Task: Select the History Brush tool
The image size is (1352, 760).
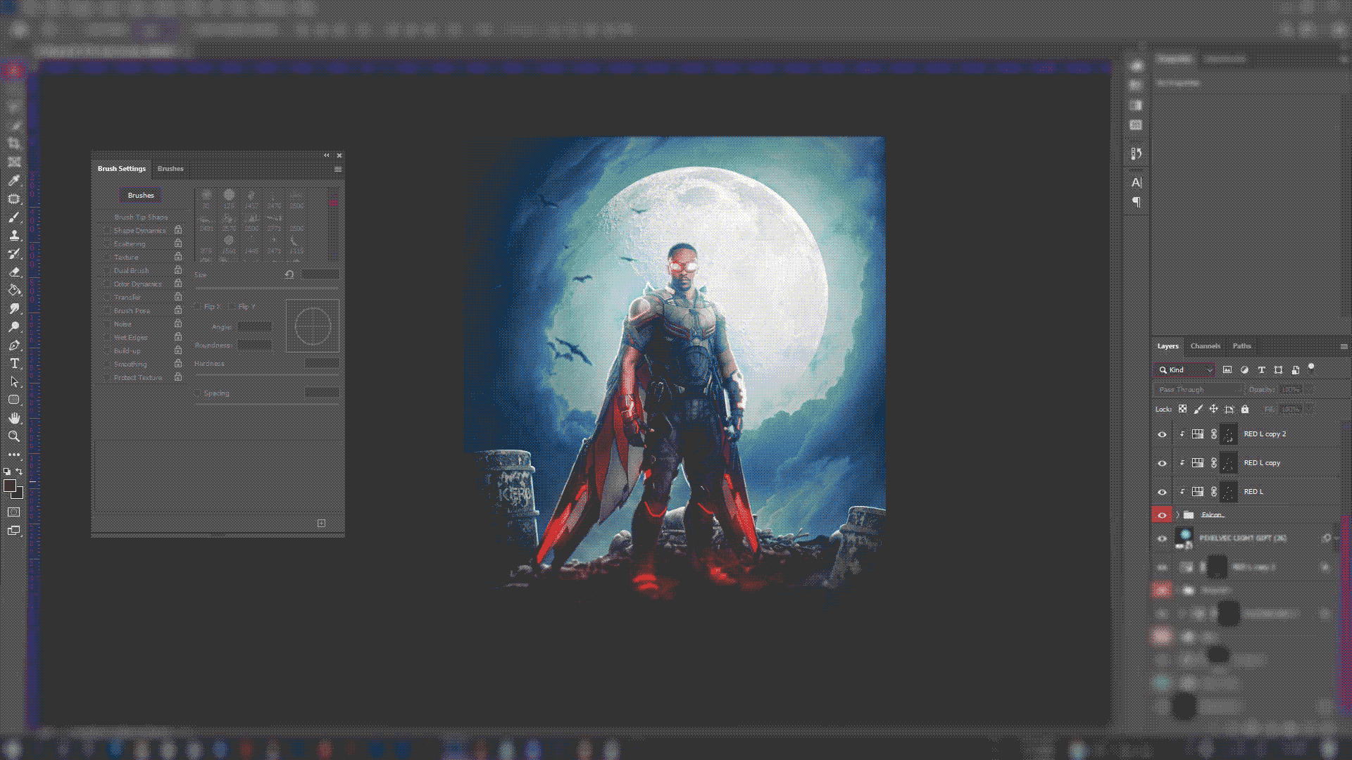Action: tap(14, 253)
